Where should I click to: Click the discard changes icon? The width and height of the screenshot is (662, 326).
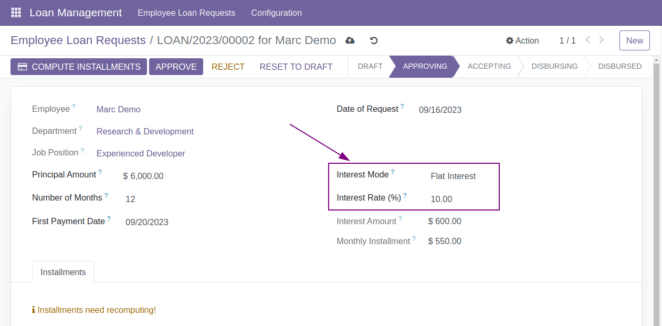pos(374,40)
